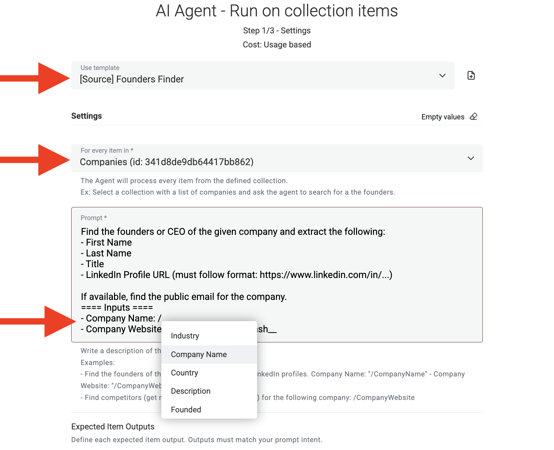This screenshot has width=554, height=450.
Task: Click the "Step 1/3 - Settings" step indicator
Action: pyautogui.click(x=277, y=30)
